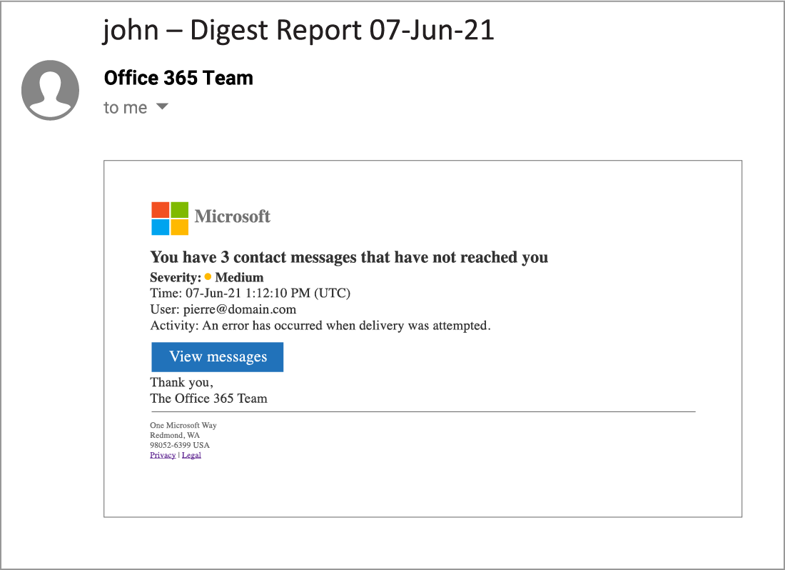Expand the "to me" recipient details arrow
The height and width of the screenshot is (570, 785).
162,106
